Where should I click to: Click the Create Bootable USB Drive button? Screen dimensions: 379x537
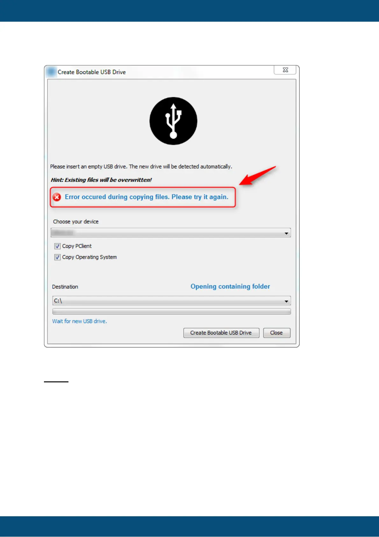tap(221, 333)
